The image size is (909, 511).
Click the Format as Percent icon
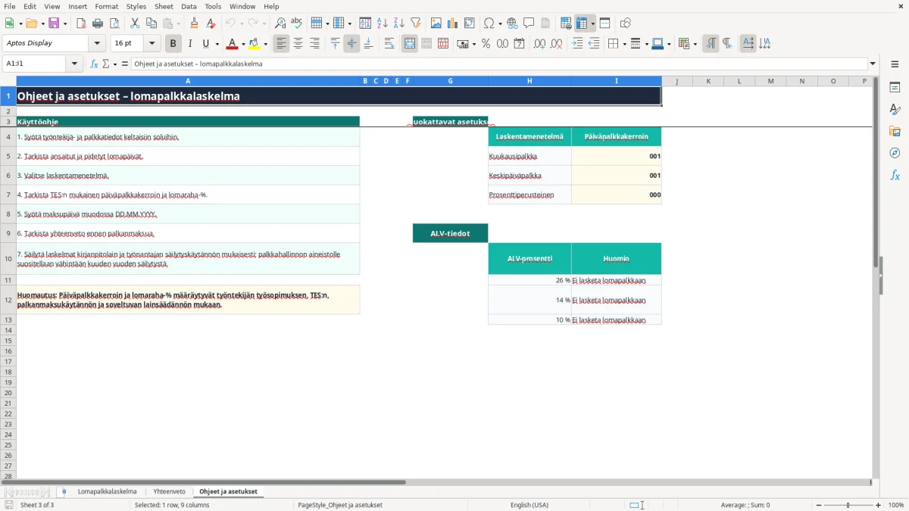point(486,44)
